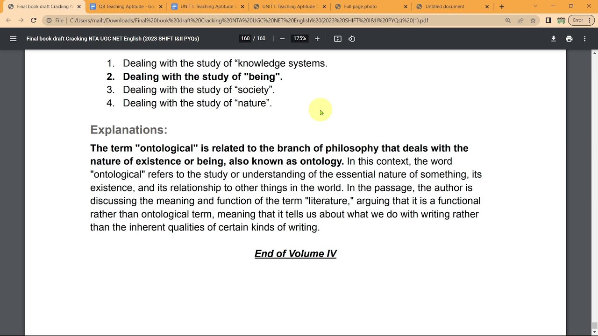The height and width of the screenshot is (336, 598).
Task: Close the Full page photo tab
Action: point(406,7)
